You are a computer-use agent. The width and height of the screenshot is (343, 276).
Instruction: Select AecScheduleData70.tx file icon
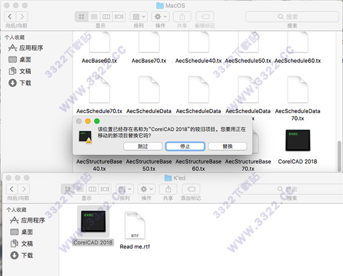(298, 90)
